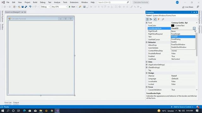Open the Form1 object selector dropdown
202x113 pixels.
click(x=197, y=16)
